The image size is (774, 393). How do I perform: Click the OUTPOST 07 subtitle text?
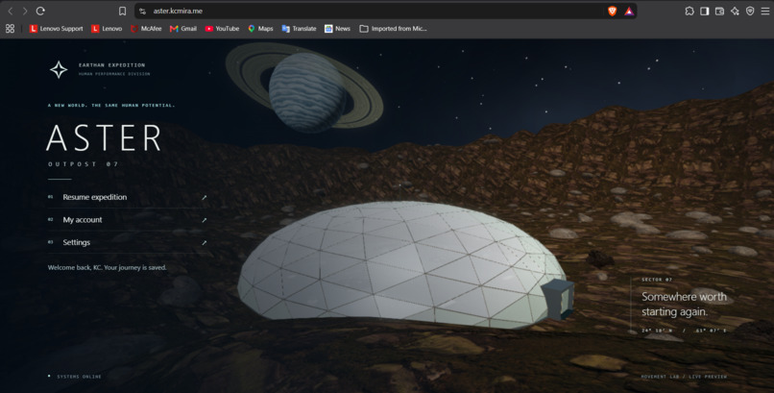pyautogui.click(x=84, y=164)
